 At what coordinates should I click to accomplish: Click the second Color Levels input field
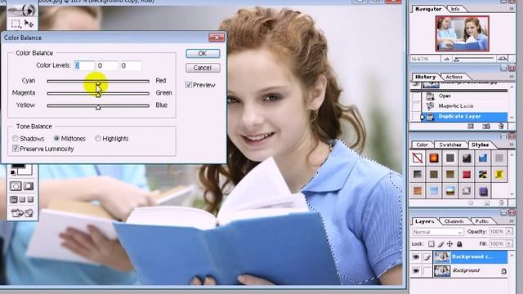pos(107,65)
